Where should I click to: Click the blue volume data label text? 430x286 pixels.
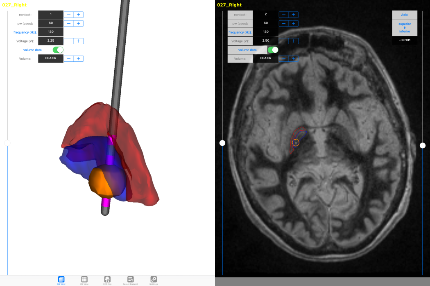(32, 49)
